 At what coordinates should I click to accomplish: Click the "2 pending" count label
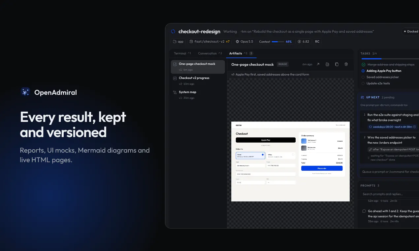pos(388,97)
